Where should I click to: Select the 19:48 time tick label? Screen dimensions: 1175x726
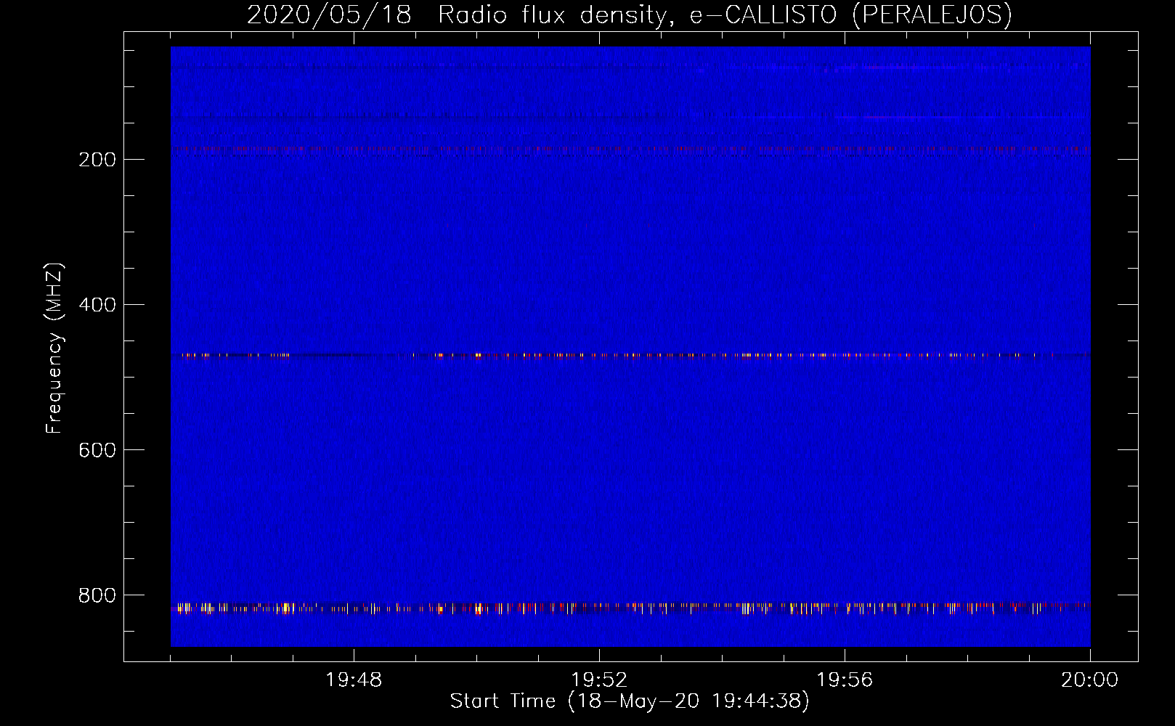tap(354, 680)
